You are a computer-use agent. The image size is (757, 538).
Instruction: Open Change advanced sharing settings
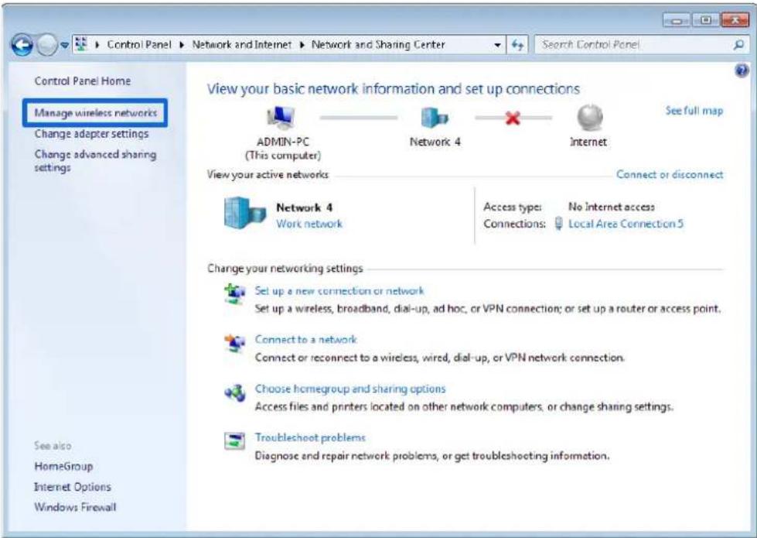(95, 161)
